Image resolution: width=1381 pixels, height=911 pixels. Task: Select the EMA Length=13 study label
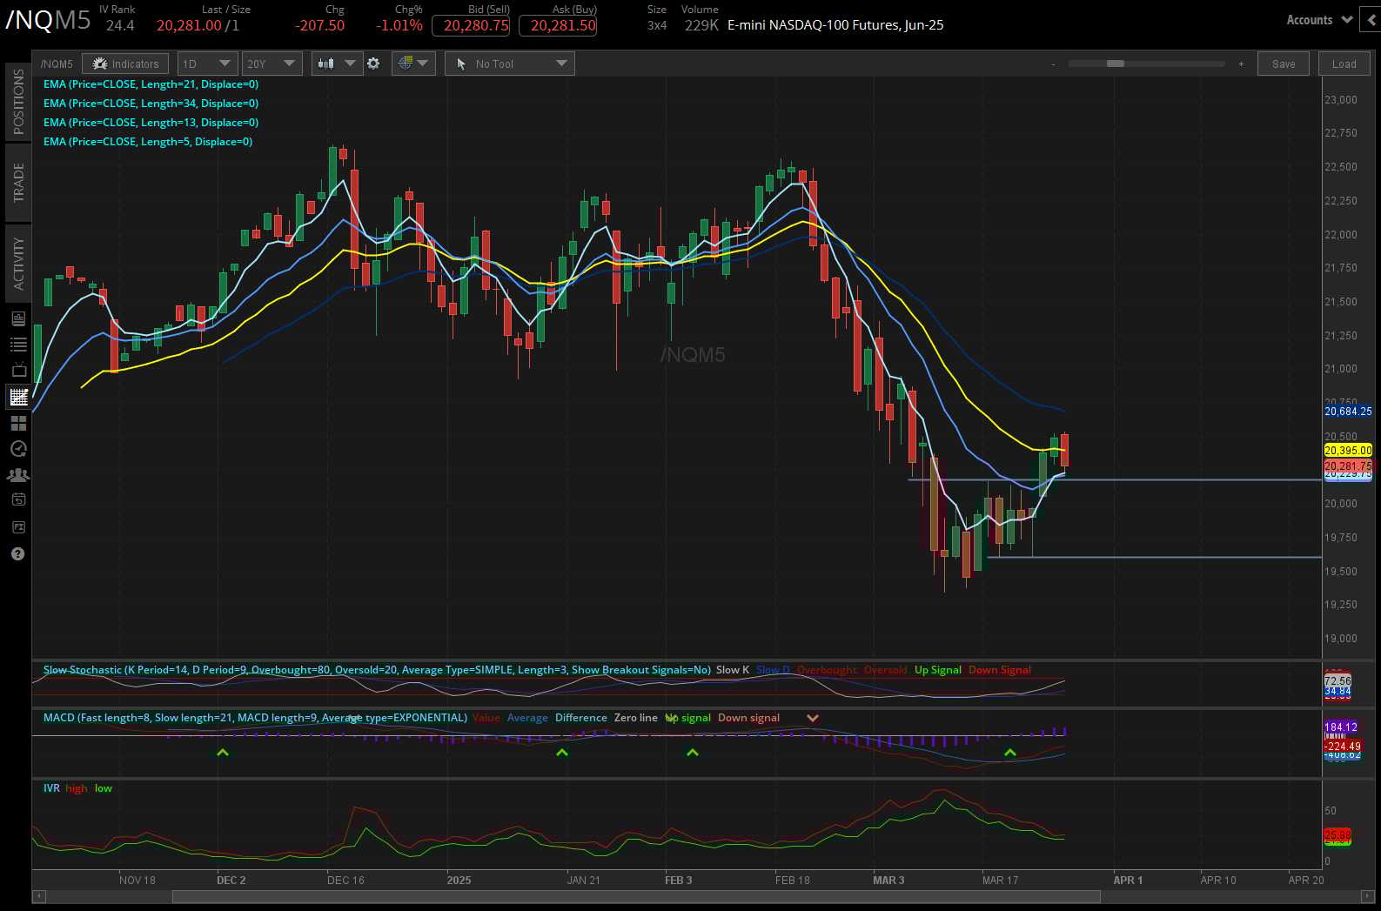[151, 123]
